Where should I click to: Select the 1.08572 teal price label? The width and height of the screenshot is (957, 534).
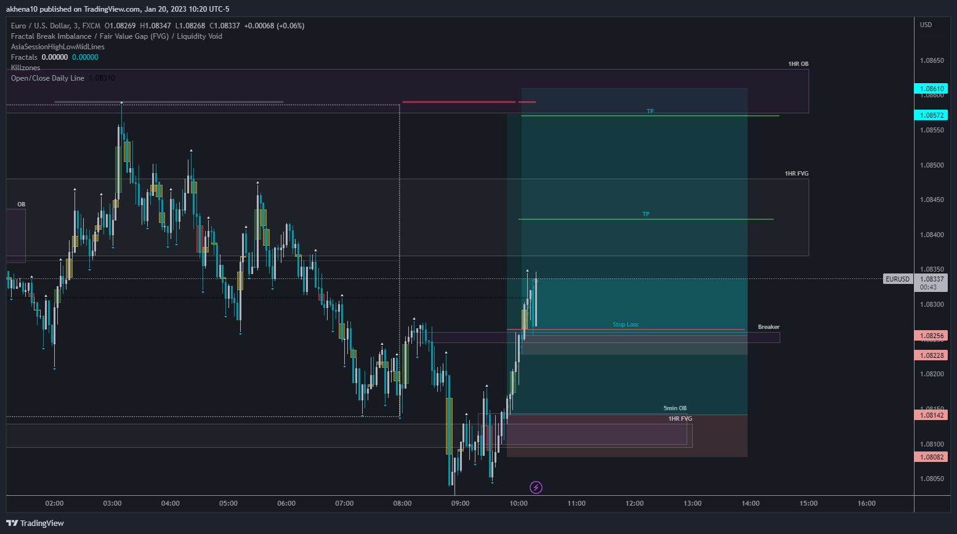pyautogui.click(x=931, y=115)
